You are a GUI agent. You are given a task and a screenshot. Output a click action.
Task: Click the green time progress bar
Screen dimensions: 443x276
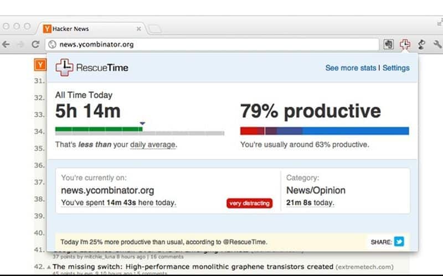click(99, 129)
